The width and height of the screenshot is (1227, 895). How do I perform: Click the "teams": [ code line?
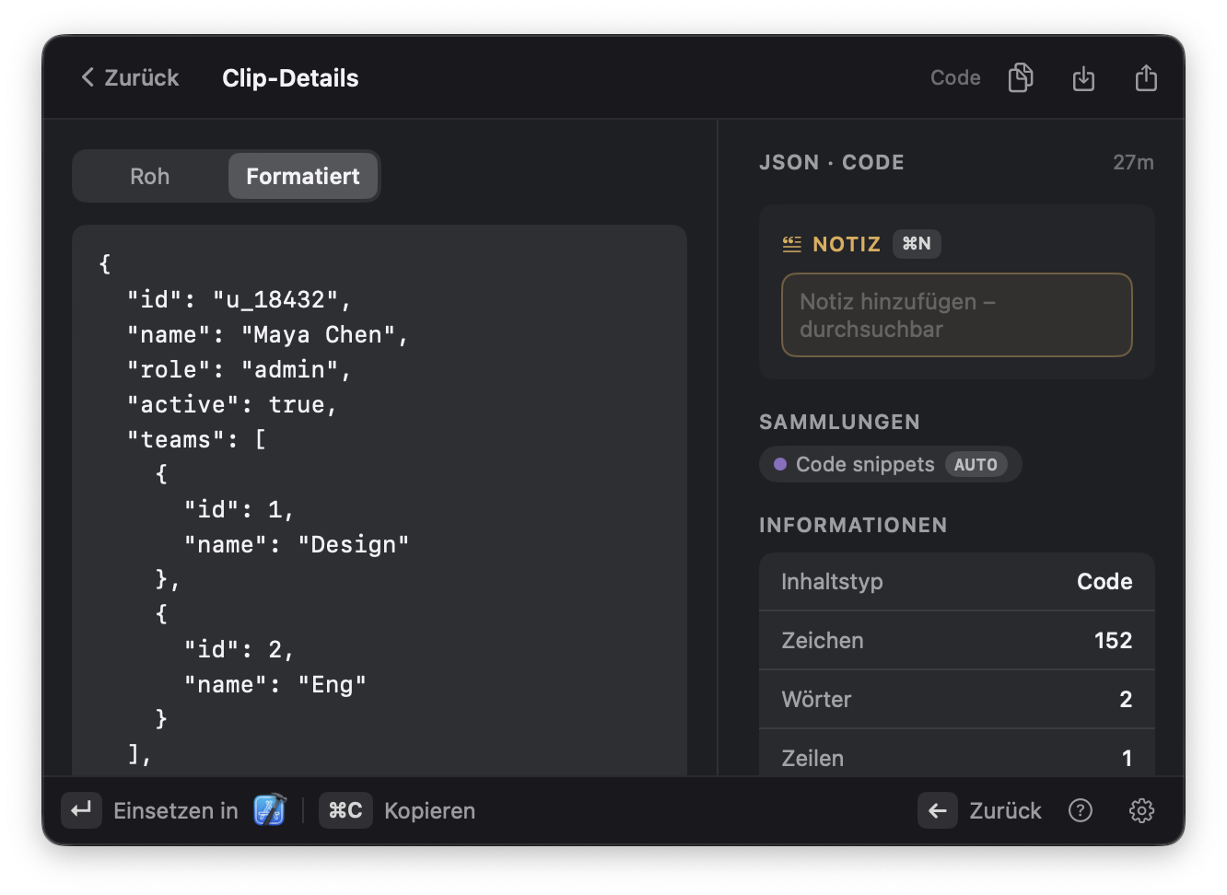click(197, 439)
